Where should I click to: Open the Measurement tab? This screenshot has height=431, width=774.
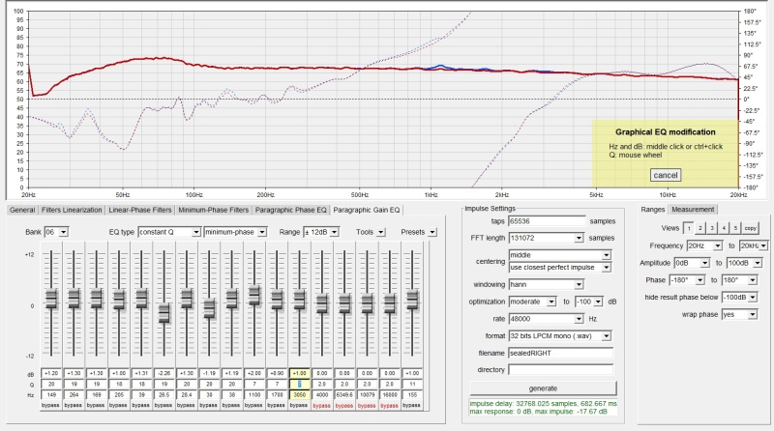[693, 209]
